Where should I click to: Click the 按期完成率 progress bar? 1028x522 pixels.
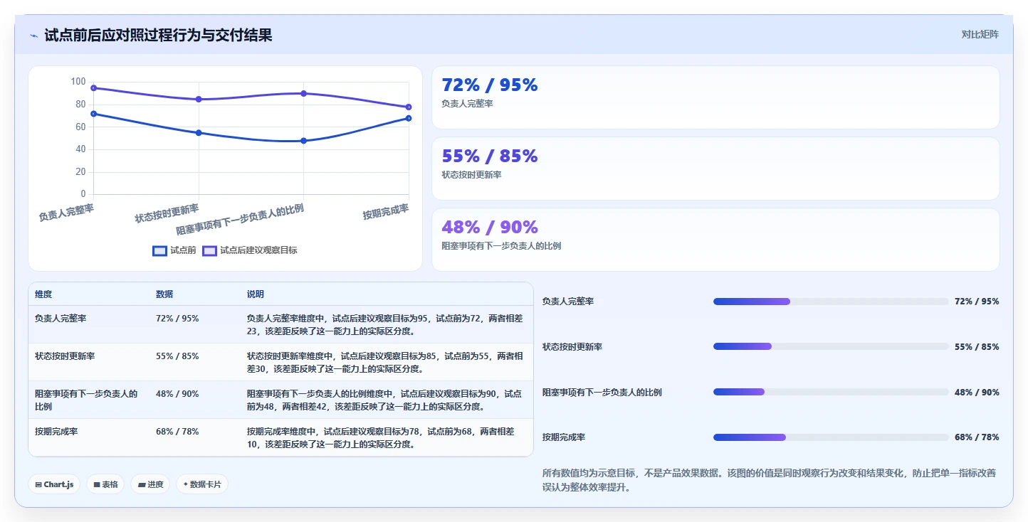point(831,437)
